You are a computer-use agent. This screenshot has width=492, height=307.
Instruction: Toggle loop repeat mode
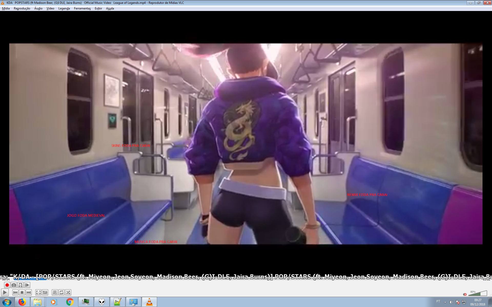tap(61, 292)
